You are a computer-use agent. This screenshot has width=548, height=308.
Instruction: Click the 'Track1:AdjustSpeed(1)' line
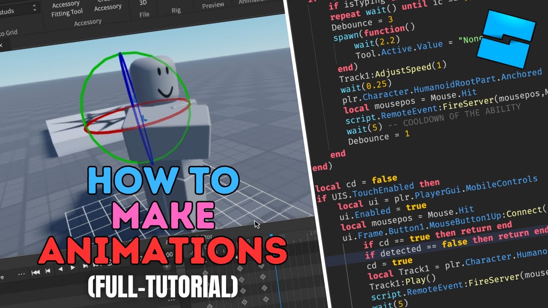pyautogui.click(x=393, y=72)
